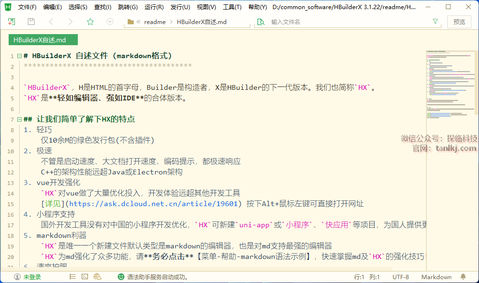Open the 工具(T) menu

232,7
